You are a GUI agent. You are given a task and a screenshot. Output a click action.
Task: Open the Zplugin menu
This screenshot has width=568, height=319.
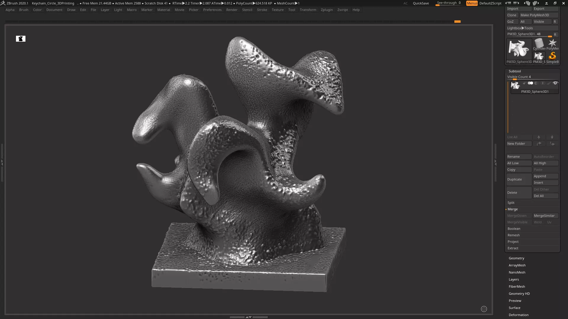(327, 10)
